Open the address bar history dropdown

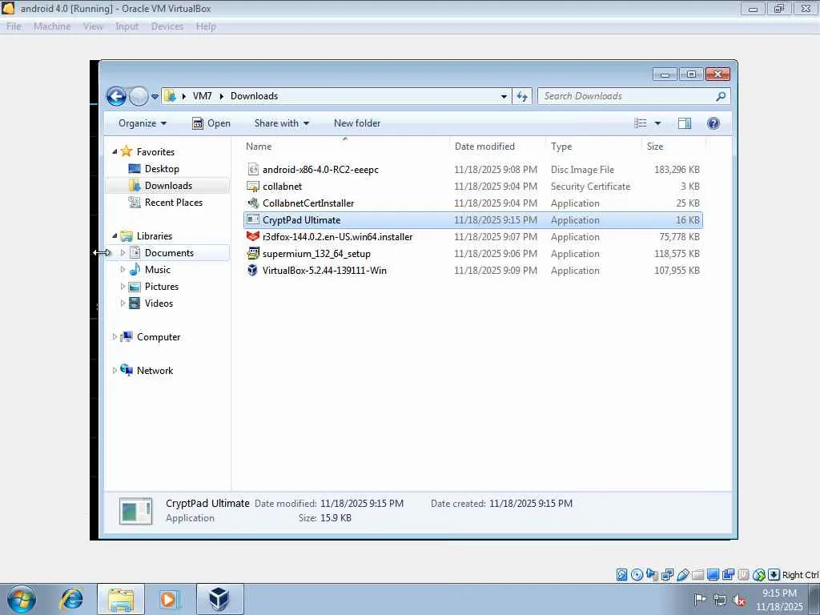tap(504, 97)
